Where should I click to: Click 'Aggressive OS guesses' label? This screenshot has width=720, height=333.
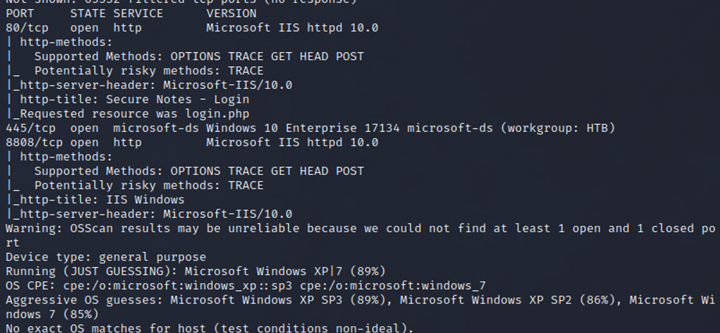[x=84, y=300]
